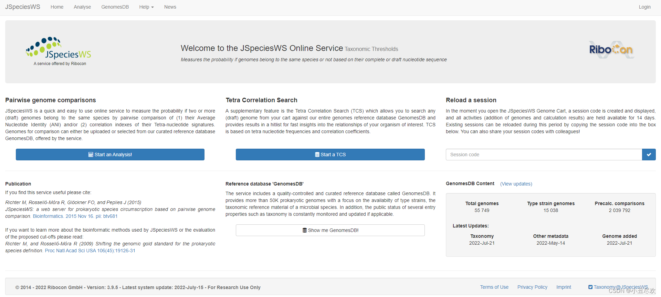The image size is (661, 297).
Task: Click the Ribocon logo
Action: [611, 50]
